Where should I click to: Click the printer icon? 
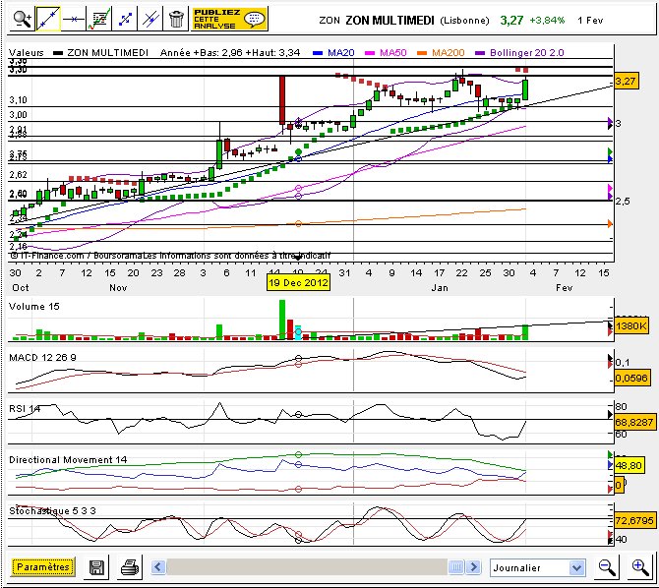click(x=130, y=567)
